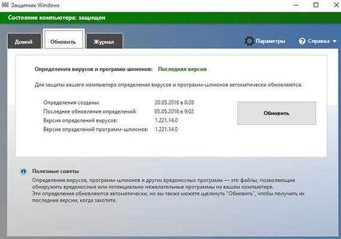Click the date 20.05.2016 в 0:28
Screen dimensions: 341x239
(x=174, y=102)
